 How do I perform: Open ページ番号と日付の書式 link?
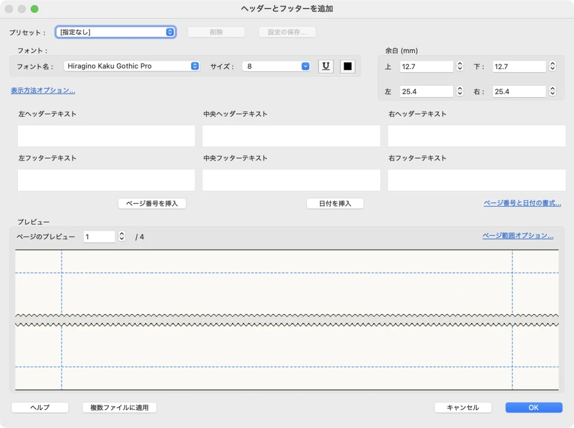coord(522,203)
